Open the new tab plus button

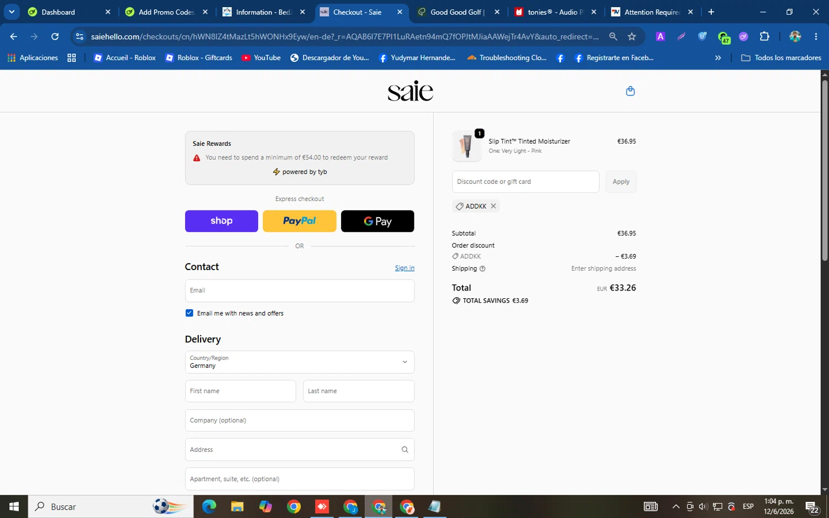point(711,12)
